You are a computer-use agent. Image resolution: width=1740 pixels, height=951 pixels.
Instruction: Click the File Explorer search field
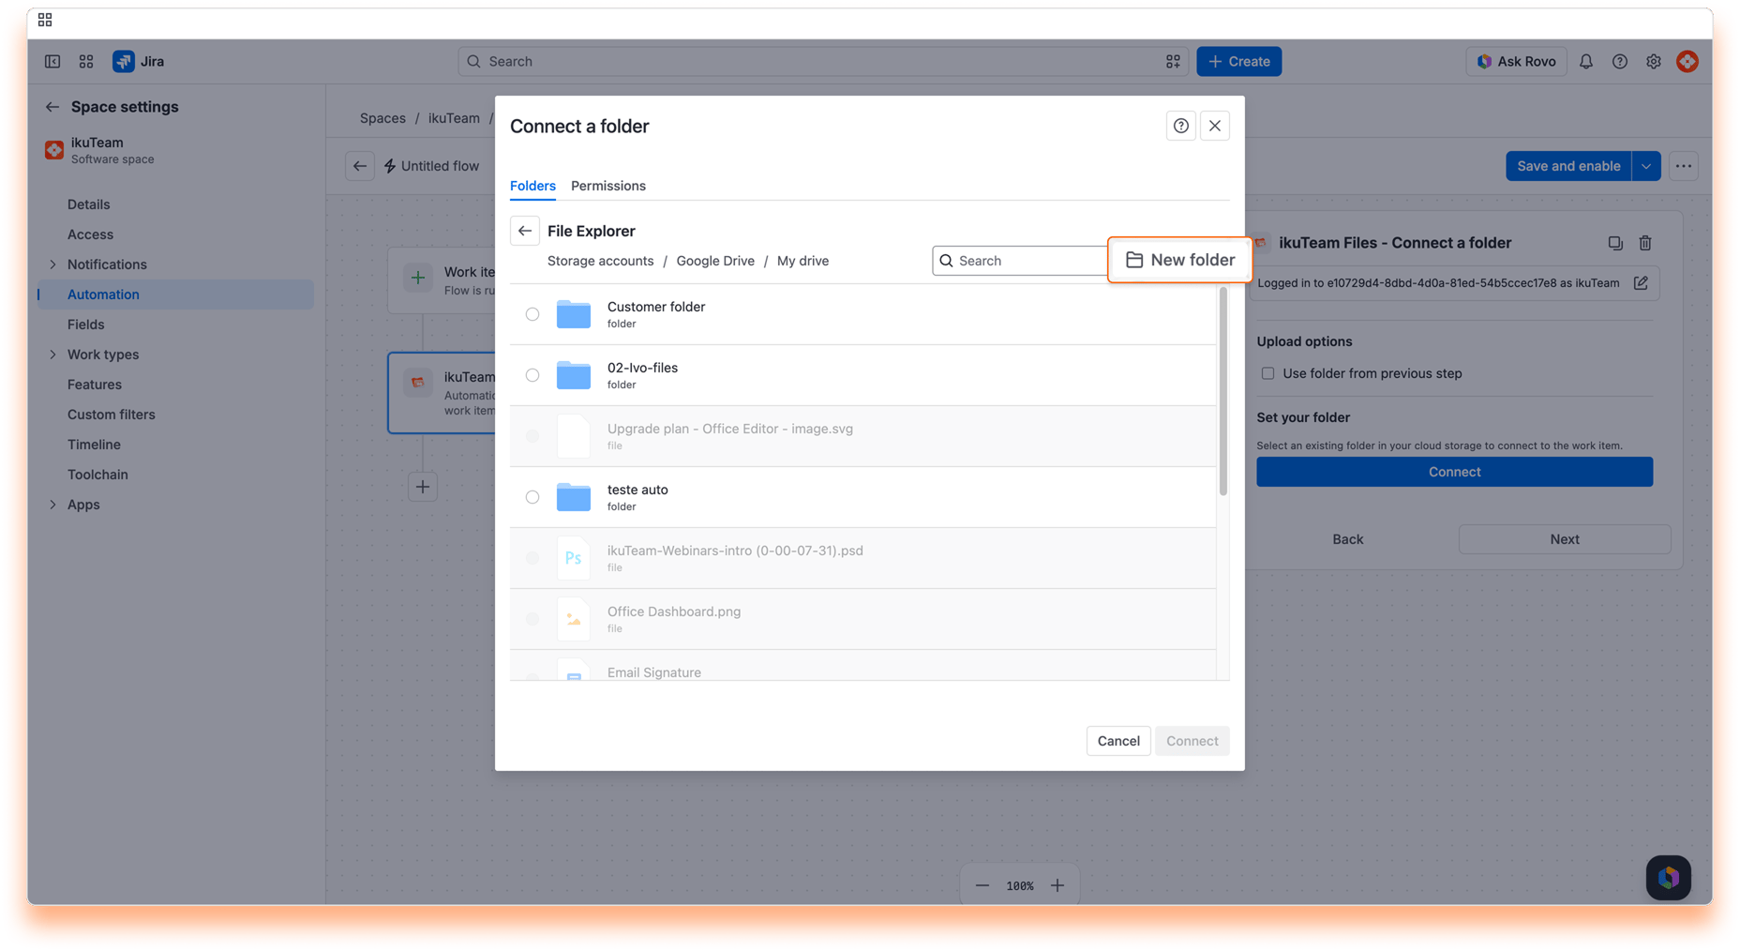1020,261
